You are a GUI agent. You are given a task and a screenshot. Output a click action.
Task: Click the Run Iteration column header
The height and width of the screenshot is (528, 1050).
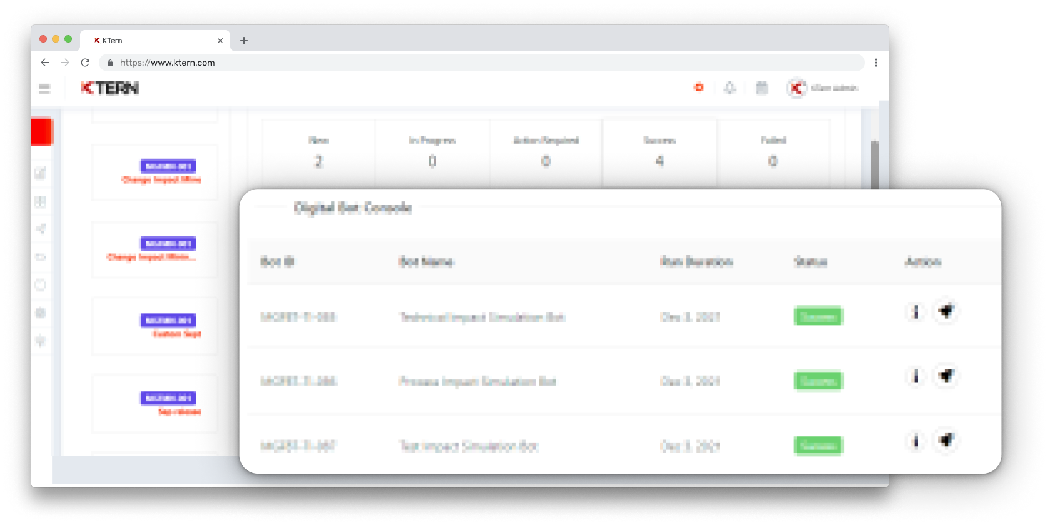[x=696, y=262]
